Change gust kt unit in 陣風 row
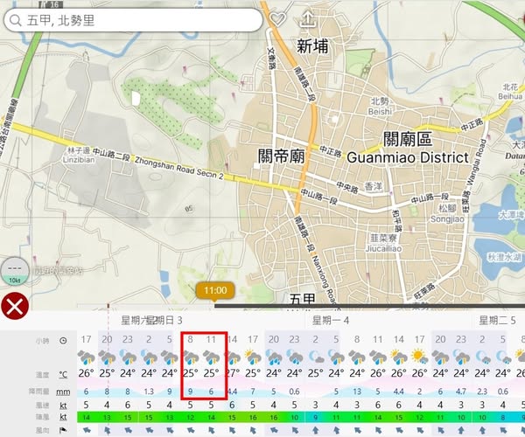 pyautogui.click(x=63, y=418)
